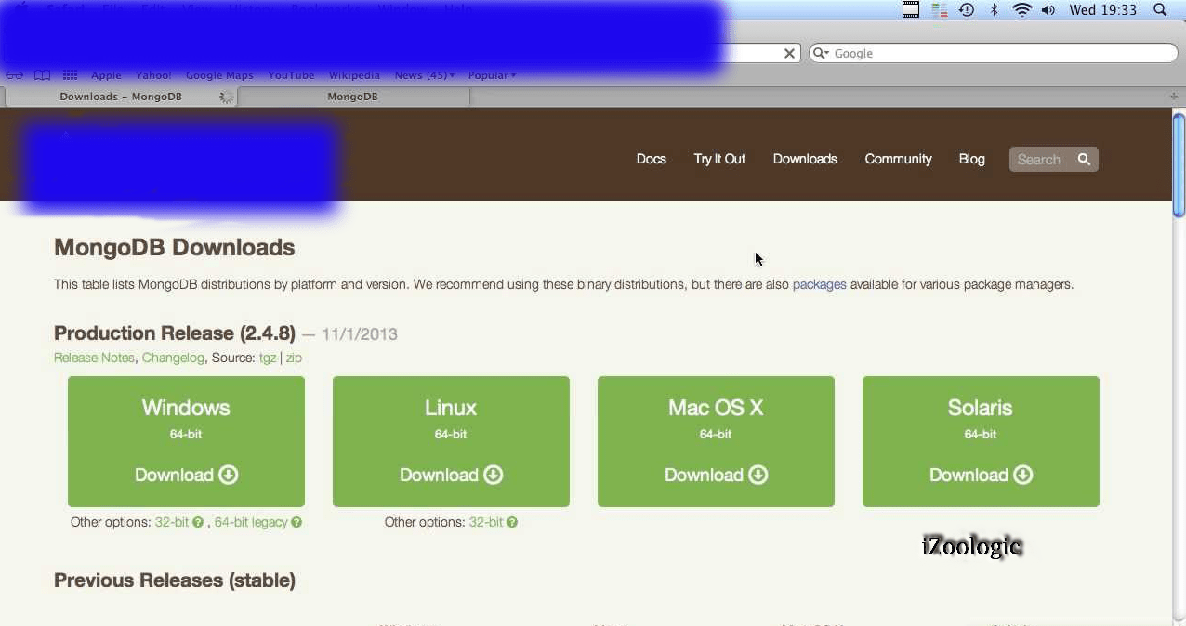Download the tgz source archive
The width and height of the screenshot is (1186, 626).
[x=268, y=359]
